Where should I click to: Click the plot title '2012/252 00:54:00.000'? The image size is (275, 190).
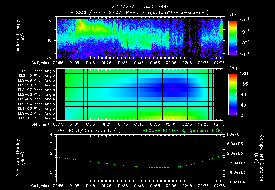140,7
